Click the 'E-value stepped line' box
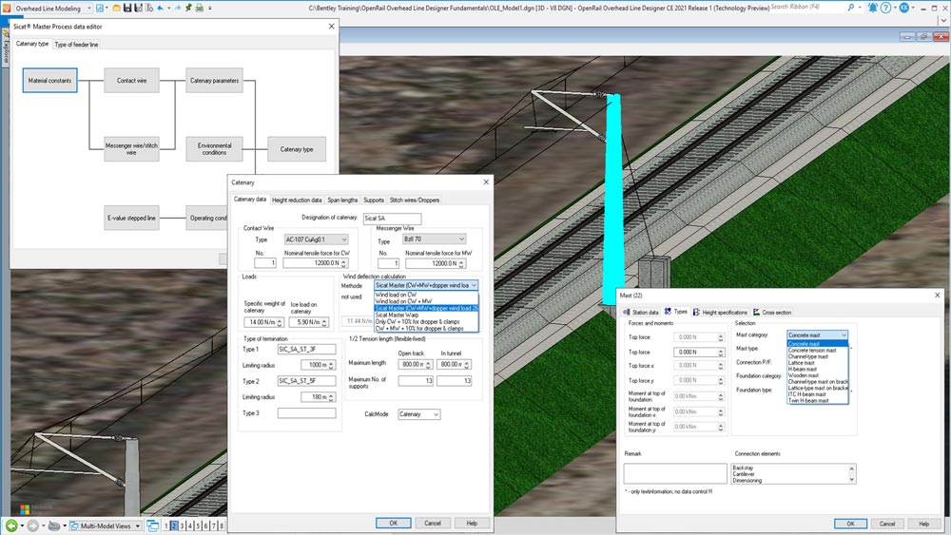951x535 pixels. point(131,218)
